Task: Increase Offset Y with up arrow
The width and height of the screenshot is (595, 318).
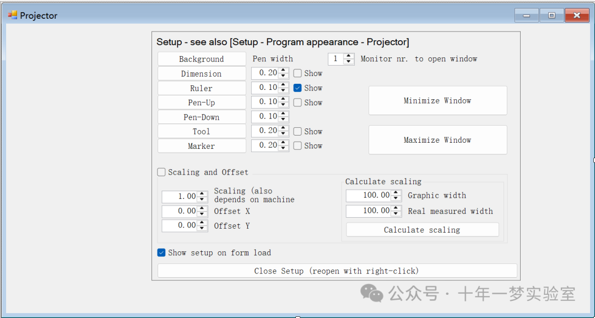Action: point(202,223)
